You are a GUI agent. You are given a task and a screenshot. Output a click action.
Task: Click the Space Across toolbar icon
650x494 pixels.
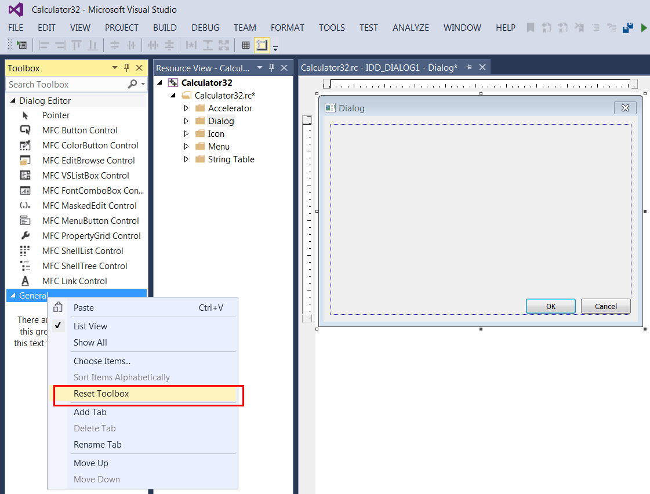pos(153,45)
